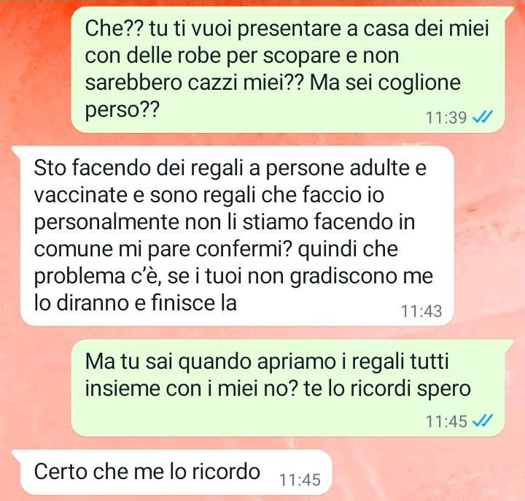Click the word 'perso??' in the first message
This screenshot has height=501, width=525.
coord(122,110)
